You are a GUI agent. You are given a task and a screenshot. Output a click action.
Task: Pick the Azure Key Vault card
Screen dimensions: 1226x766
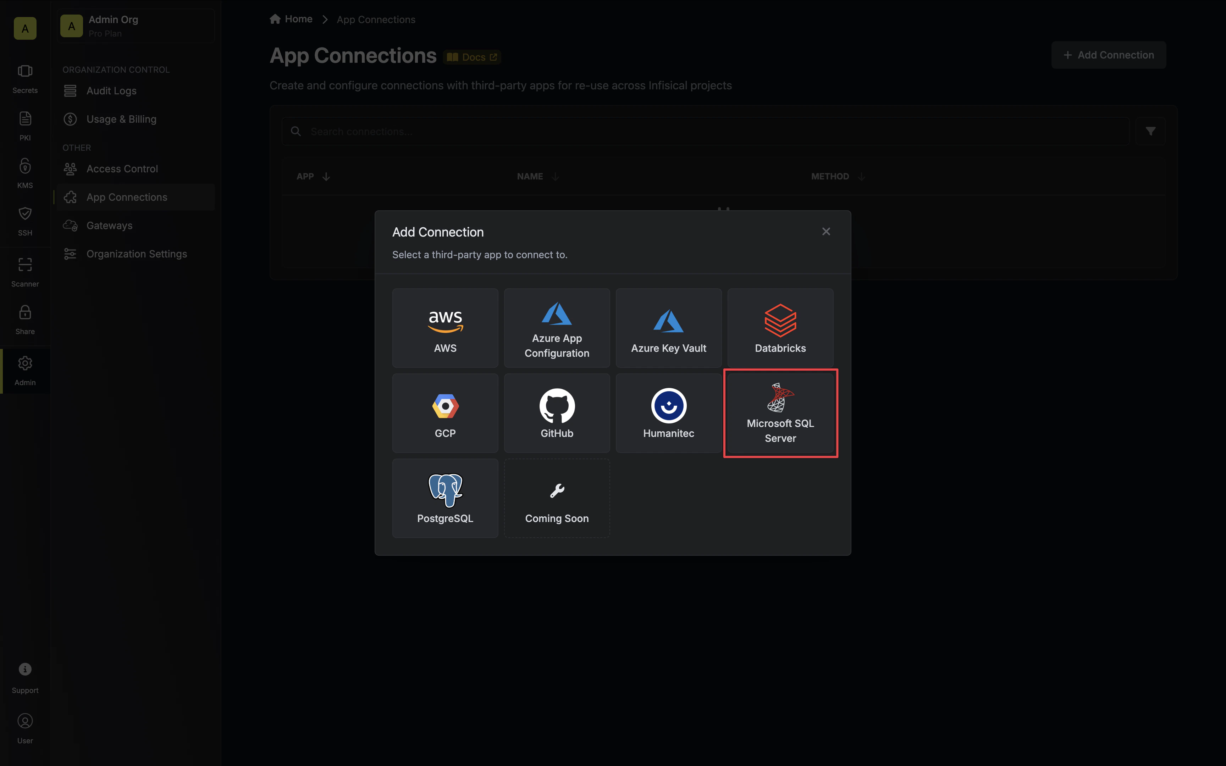669,328
